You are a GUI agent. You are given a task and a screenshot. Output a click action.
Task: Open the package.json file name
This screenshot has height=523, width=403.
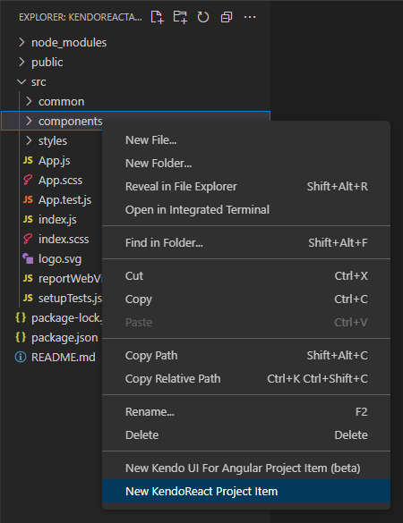coord(64,338)
